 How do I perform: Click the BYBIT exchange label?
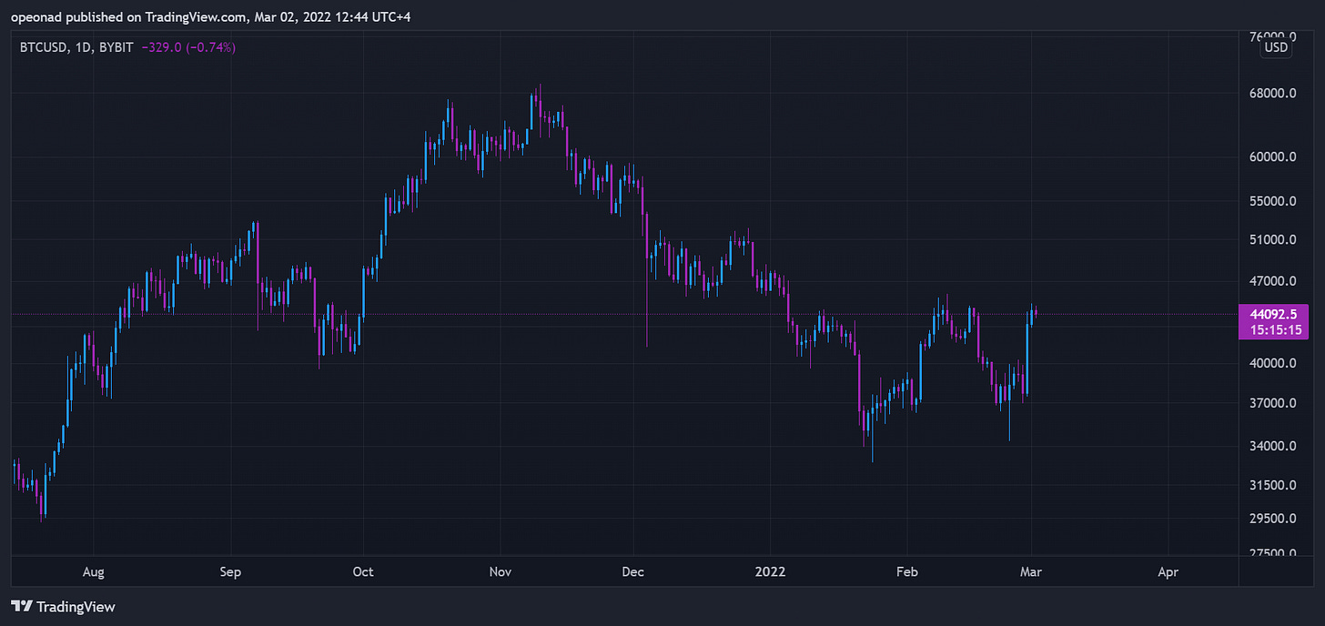(x=116, y=47)
